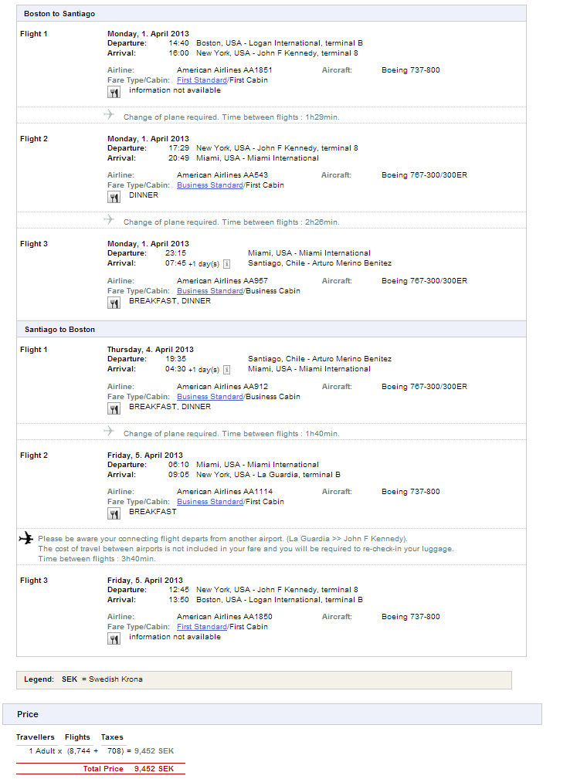Click plane icon beside the 2h26min connection notice
This screenshot has width=587, height=779.
coord(109,220)
